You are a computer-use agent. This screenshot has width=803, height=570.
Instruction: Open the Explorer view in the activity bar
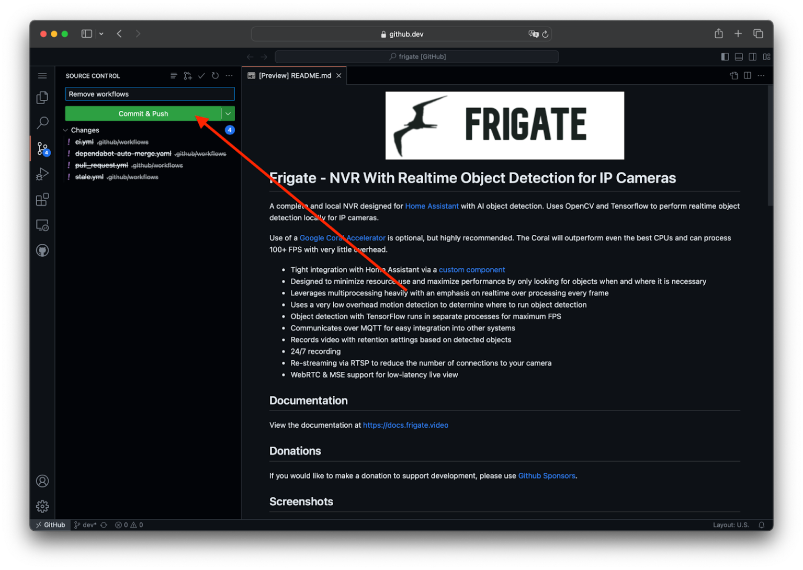pos(42,97)
